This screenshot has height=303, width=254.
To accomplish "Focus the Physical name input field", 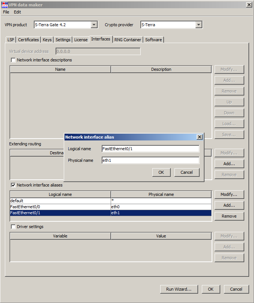I will [150, 160].
